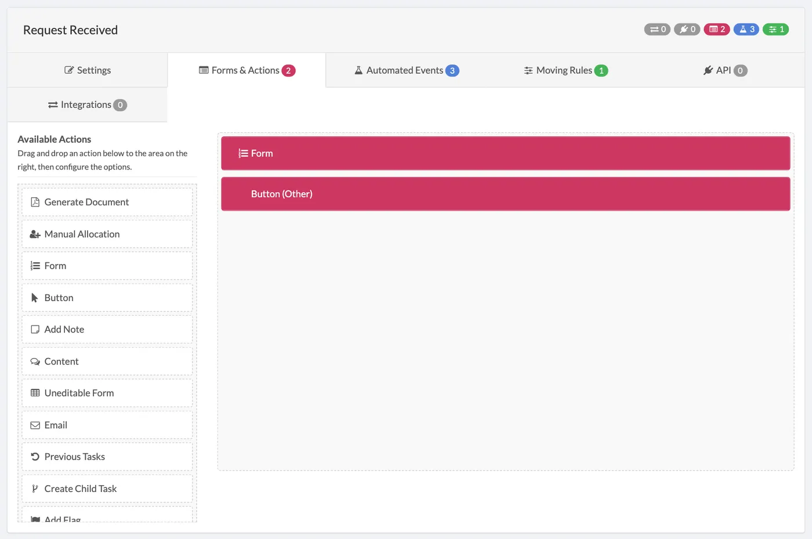Click the blue automated events flask badge
The height and width of the screenshot is (539, 812).
[746, 29]
